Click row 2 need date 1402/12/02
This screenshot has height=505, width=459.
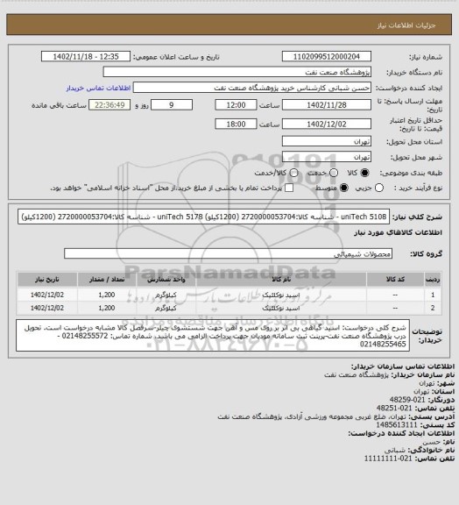pos(47,308)
